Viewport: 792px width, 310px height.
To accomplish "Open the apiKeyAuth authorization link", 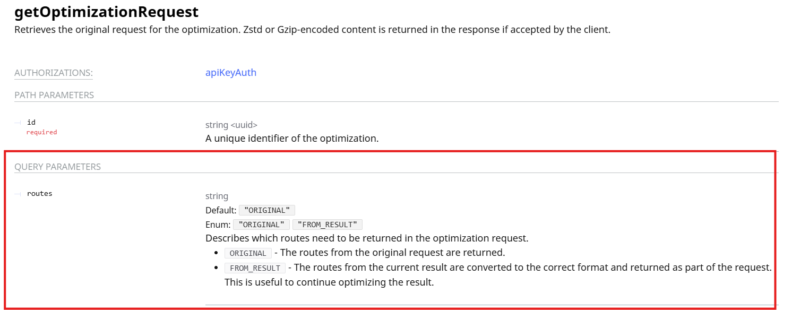I will (230, 73).
